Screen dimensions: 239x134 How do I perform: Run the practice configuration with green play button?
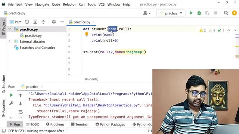pyautogui.click(x=191, y=13)
